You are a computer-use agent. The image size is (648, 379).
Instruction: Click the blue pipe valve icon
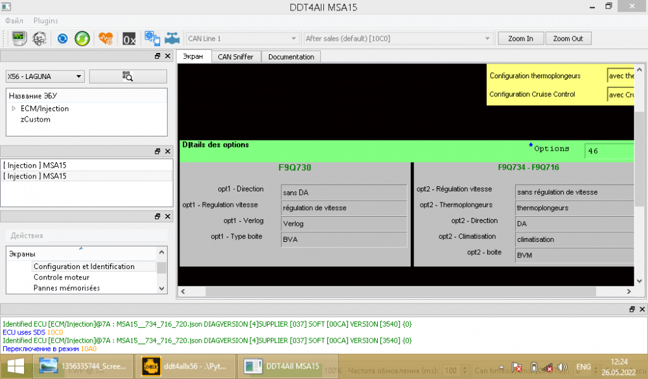(x=172, y=39)
